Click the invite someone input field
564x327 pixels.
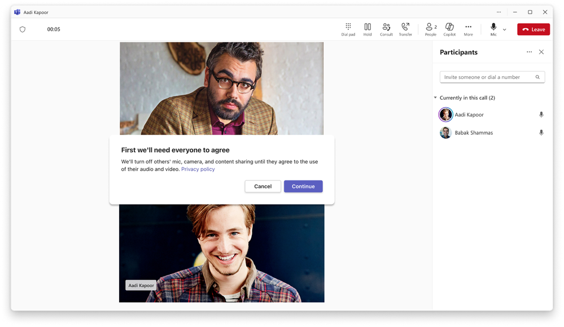486,77
